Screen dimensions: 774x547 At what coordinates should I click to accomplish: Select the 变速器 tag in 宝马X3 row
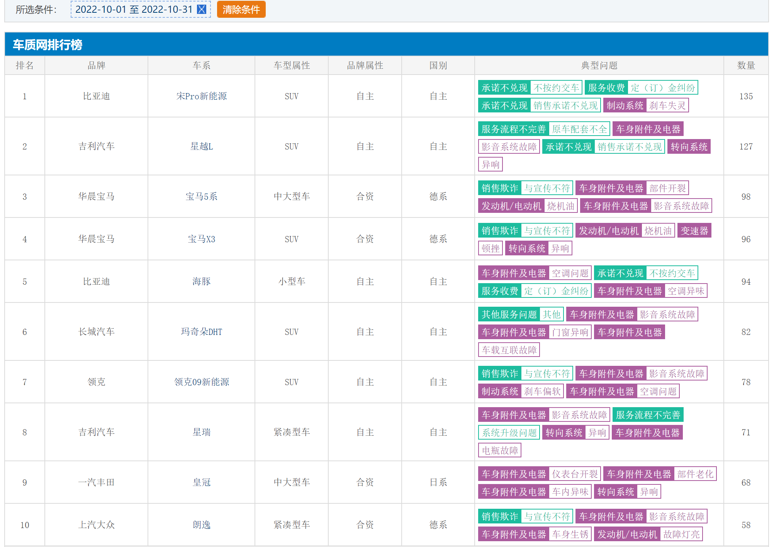694,231
